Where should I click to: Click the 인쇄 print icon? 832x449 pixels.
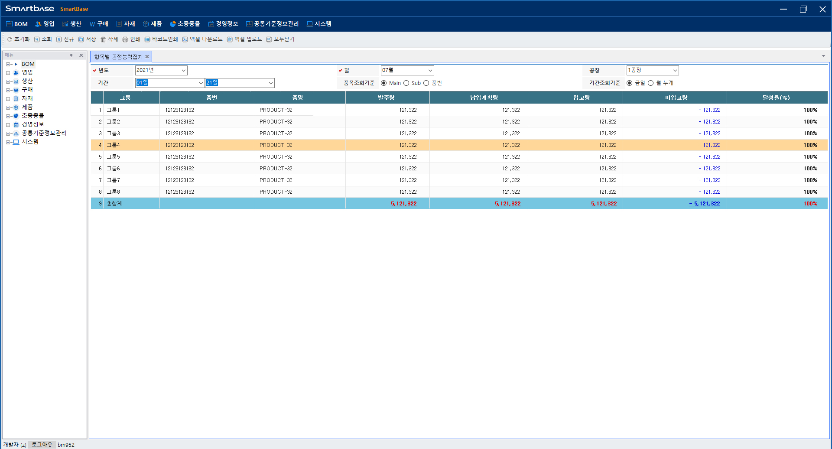click(125, 39)
